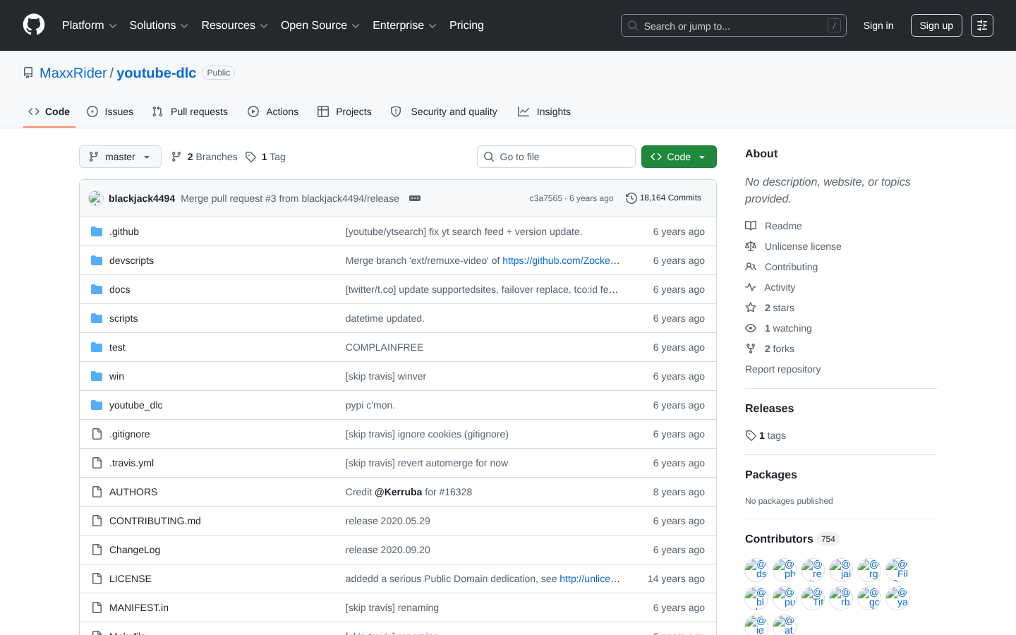Click the pulse icon beside Activity
This screenshot has height=635, width=1016.
click(751, 287)
